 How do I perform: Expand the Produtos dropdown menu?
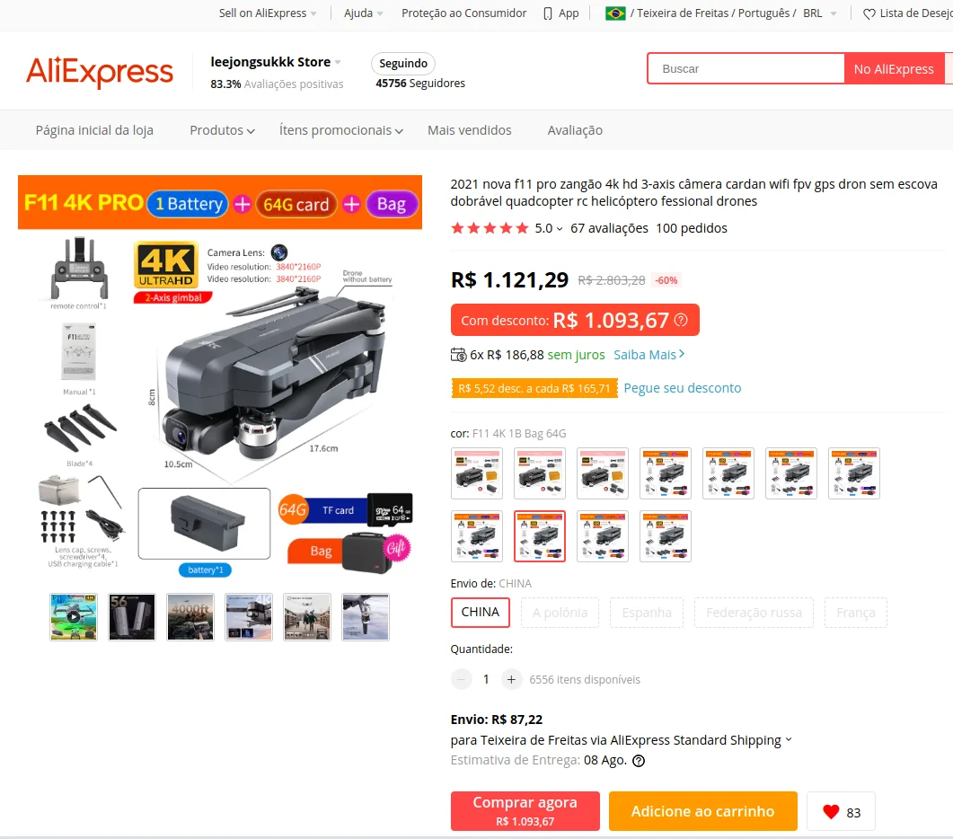pos(223,130)
